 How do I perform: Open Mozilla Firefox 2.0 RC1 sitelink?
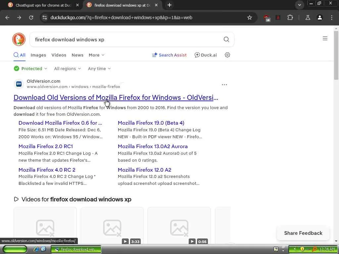(46, 146)
